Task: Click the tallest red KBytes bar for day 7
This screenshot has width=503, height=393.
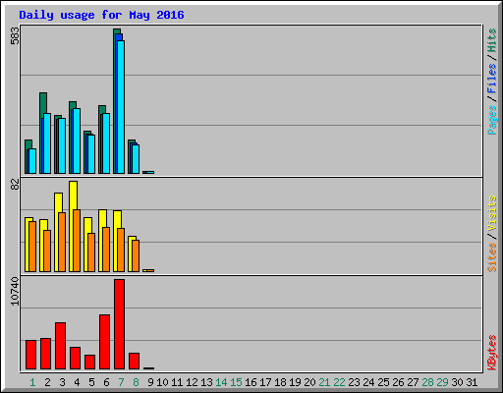Action: pos(120,324)
